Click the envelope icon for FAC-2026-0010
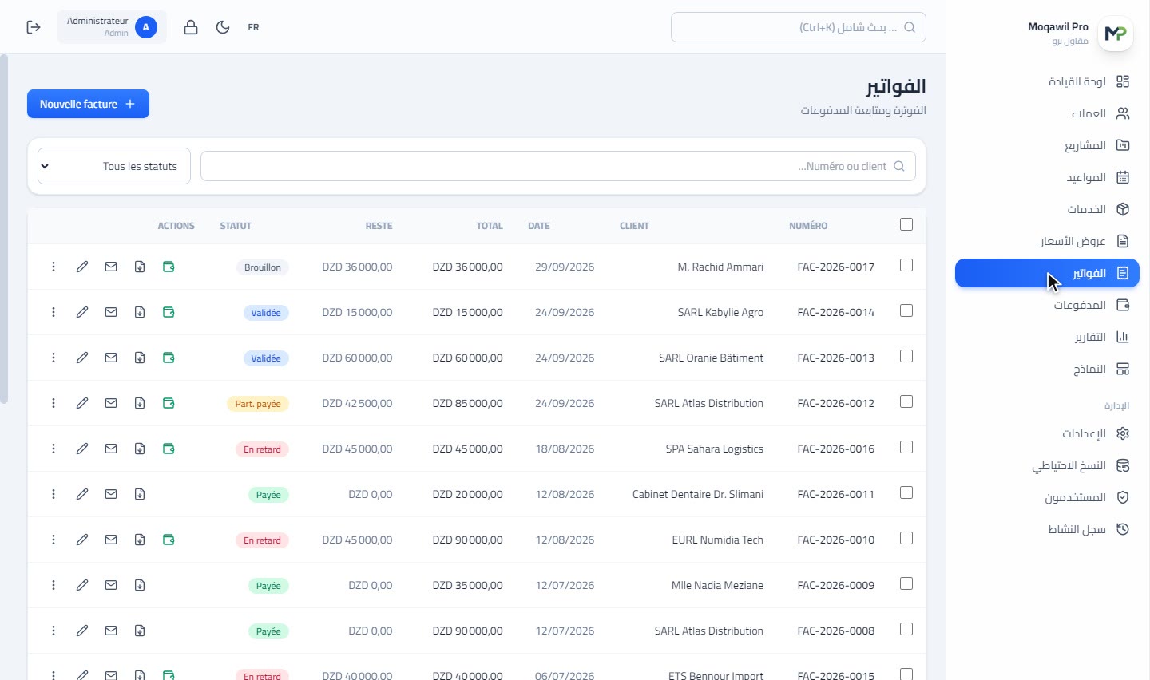Screen dimensions: 1150x680 click(111, 540)
